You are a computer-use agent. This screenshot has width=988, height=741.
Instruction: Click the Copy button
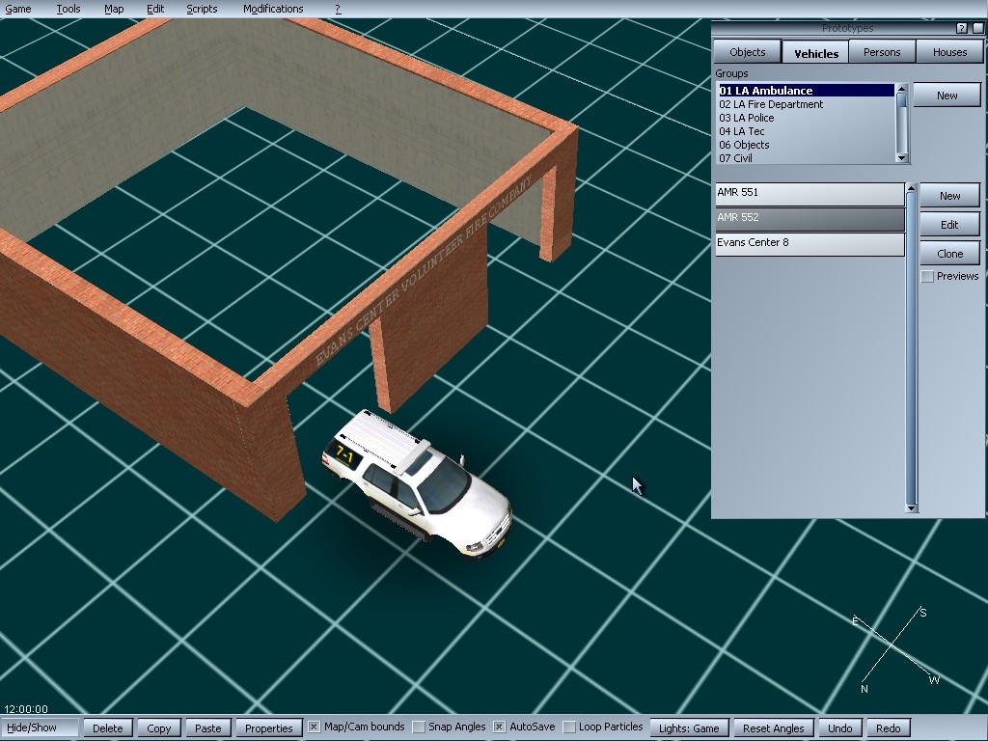pos(159,727)
